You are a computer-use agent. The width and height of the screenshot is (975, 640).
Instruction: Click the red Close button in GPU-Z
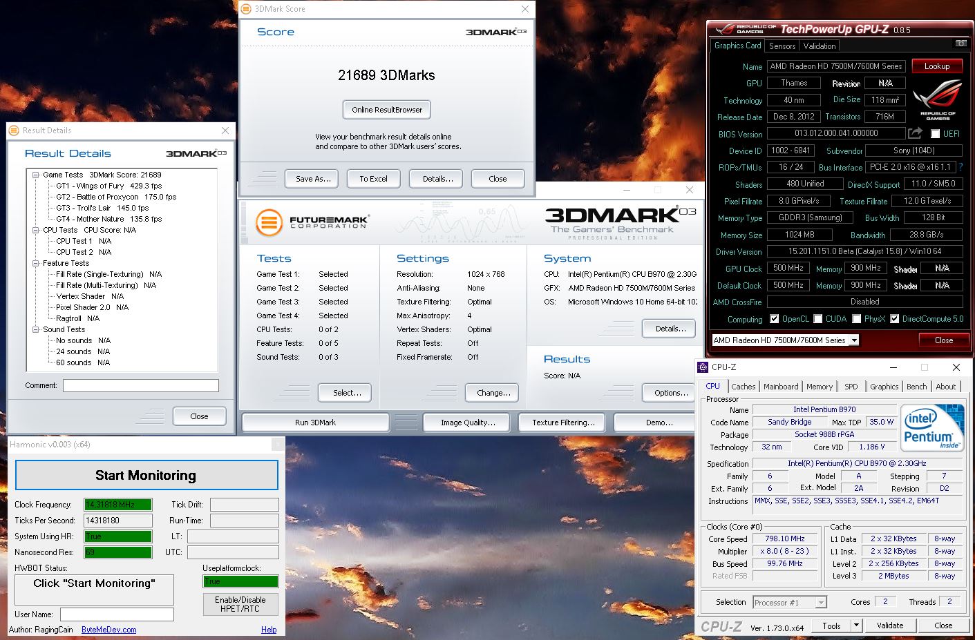(x=943, y=340)
